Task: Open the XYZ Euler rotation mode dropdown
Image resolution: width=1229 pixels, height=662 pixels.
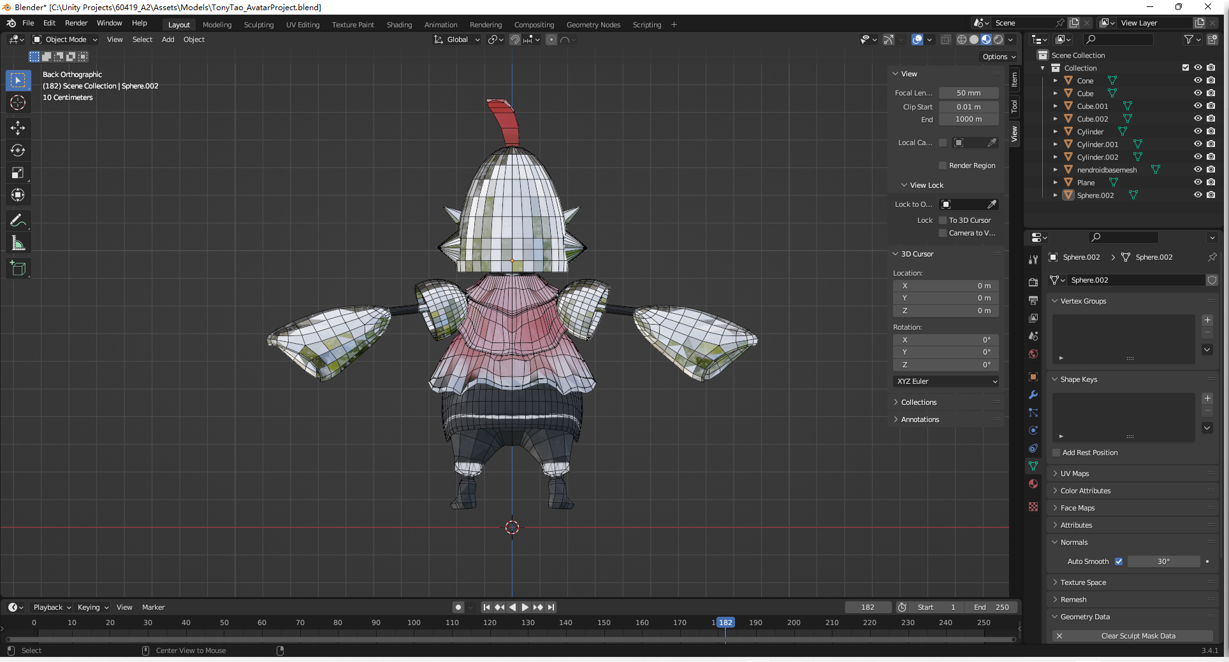Action: click(946, 381)
